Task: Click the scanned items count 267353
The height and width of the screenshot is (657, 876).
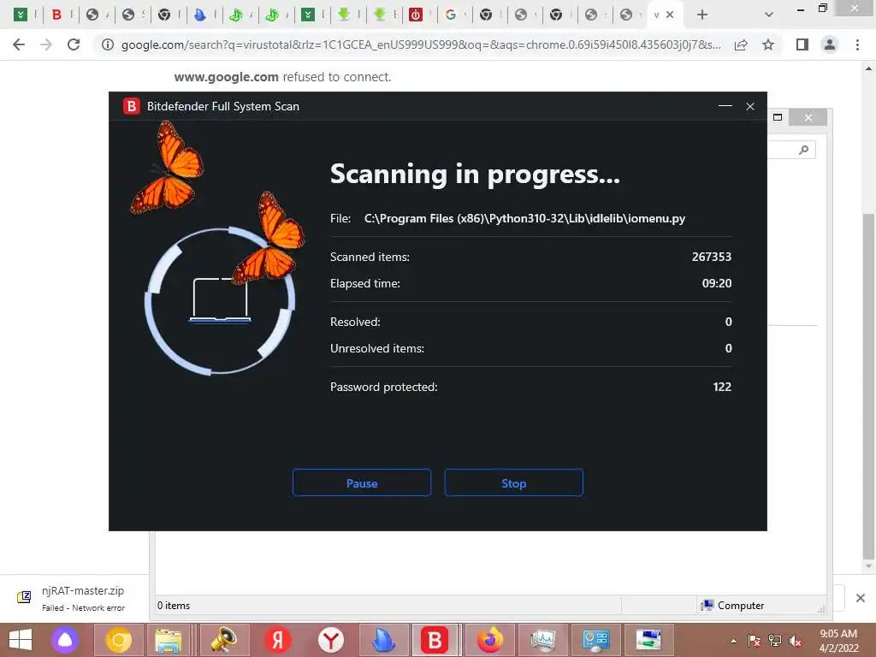Action: (711, 257)
